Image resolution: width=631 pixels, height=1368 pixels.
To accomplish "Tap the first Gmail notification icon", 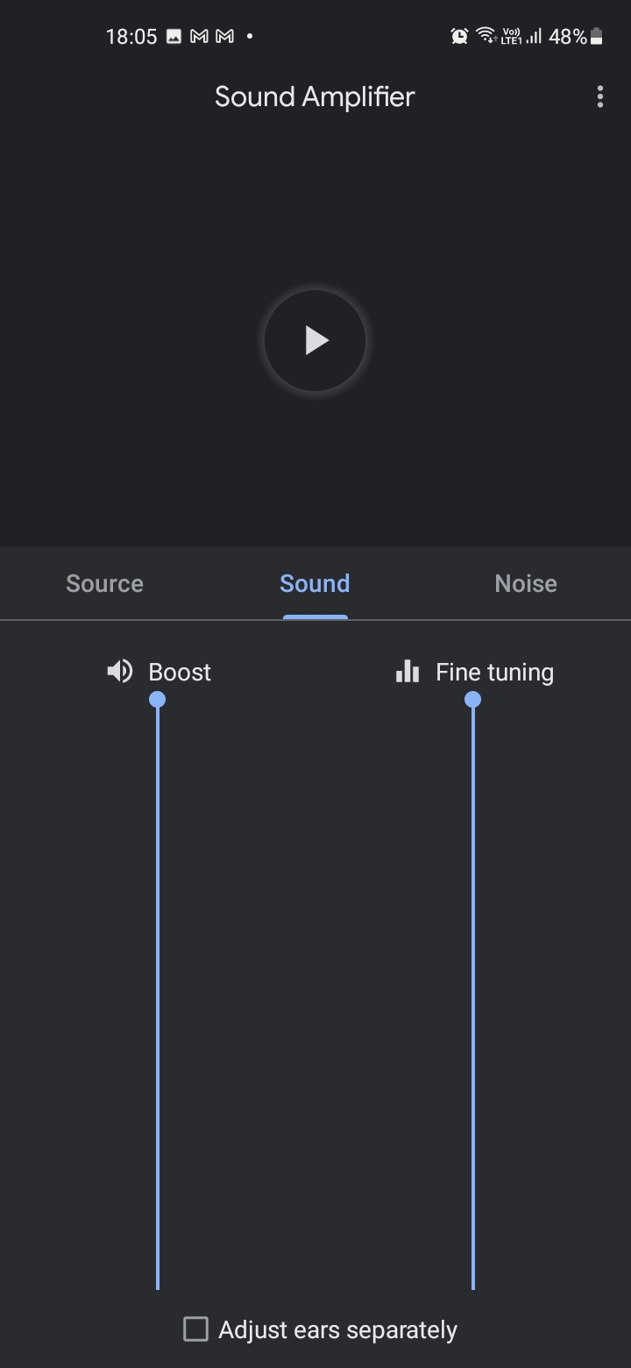I will 200,36.
